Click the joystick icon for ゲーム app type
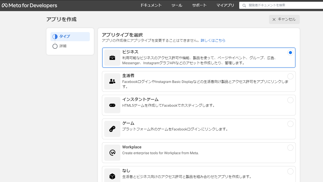 [x=112, y=129]
